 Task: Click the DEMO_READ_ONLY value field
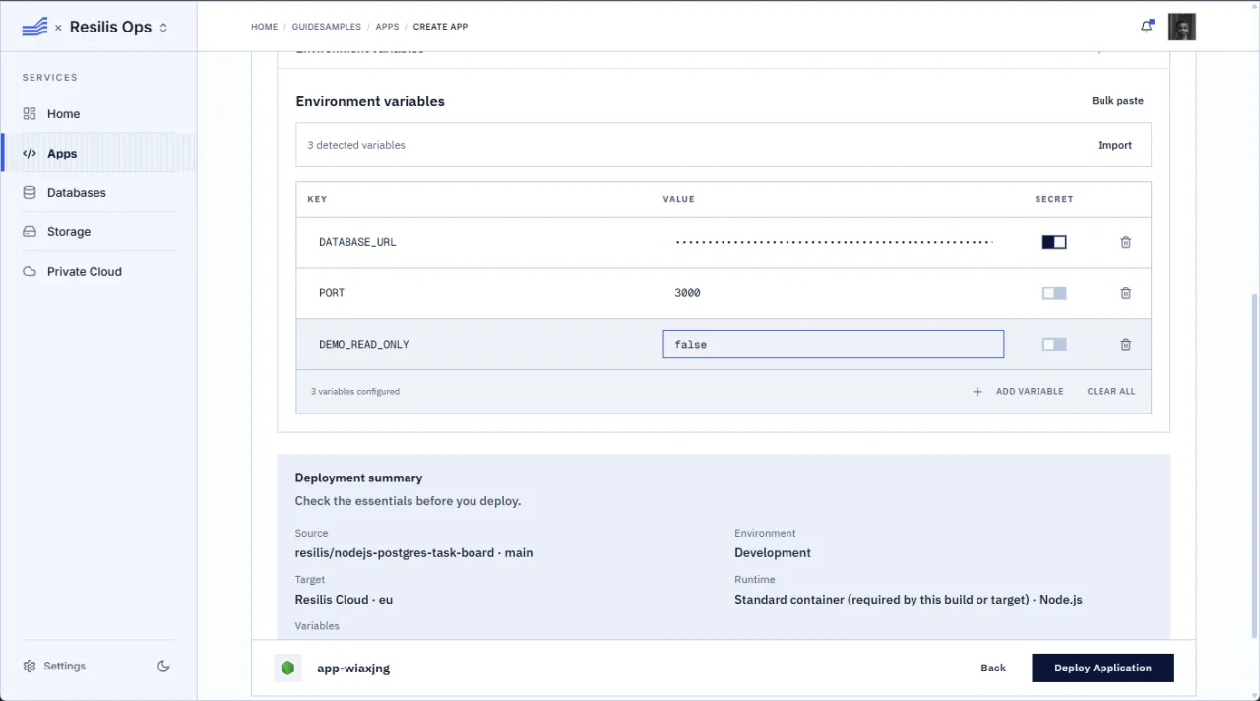tap(833, 345)
